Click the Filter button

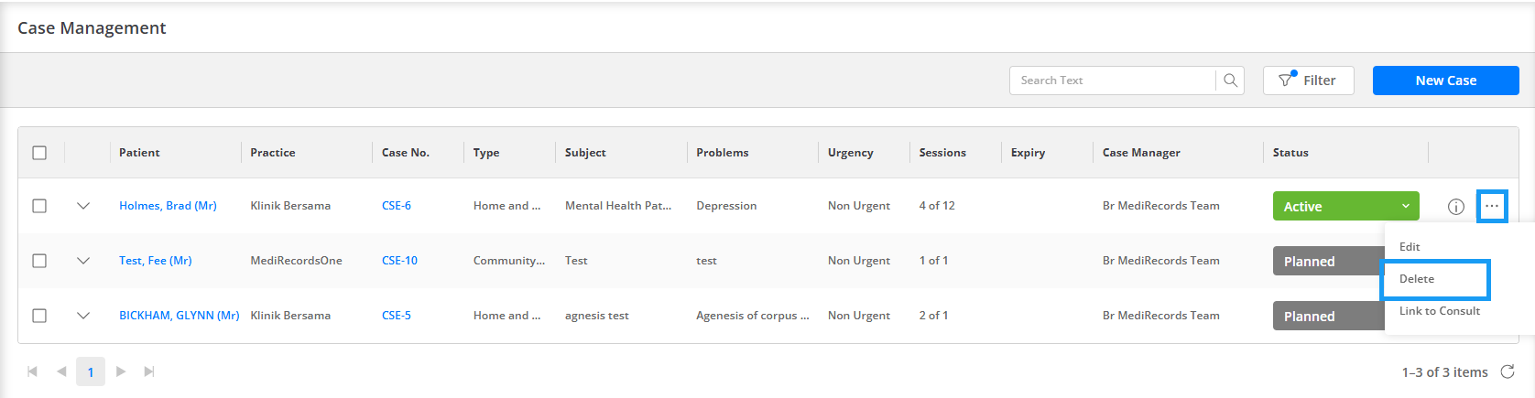[x=1308, y=81]
